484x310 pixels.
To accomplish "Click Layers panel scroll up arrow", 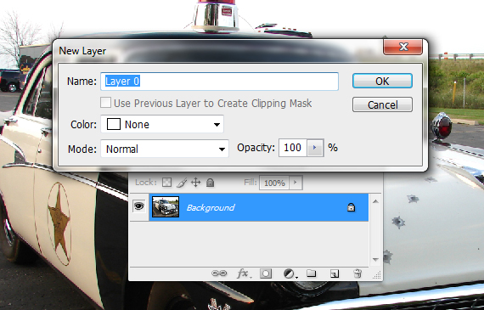I will (x=375, y=201).
